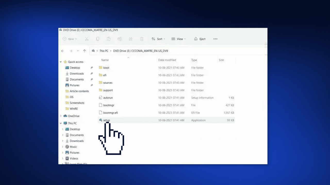Click the Cut scissors icon in toolbar
This screenshot has height=185, width=330.
click(x=87, y=39)
